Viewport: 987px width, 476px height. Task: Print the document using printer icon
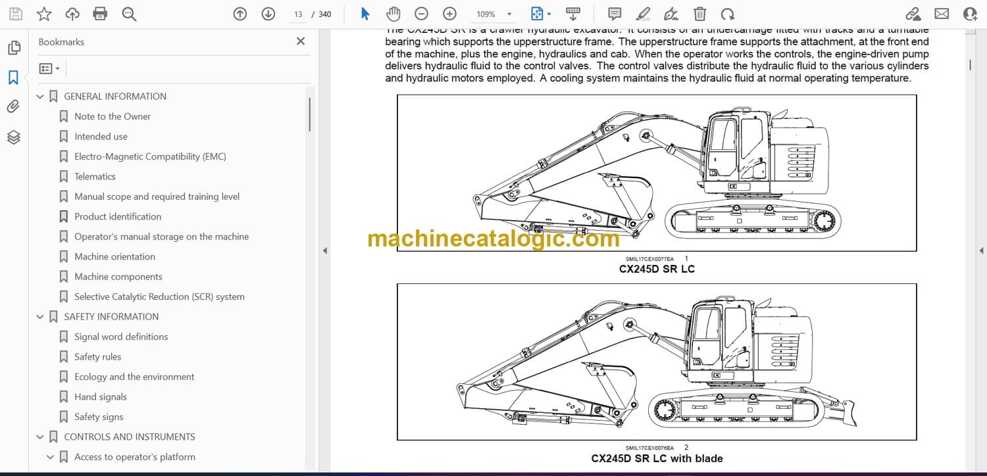click(100, 14)
